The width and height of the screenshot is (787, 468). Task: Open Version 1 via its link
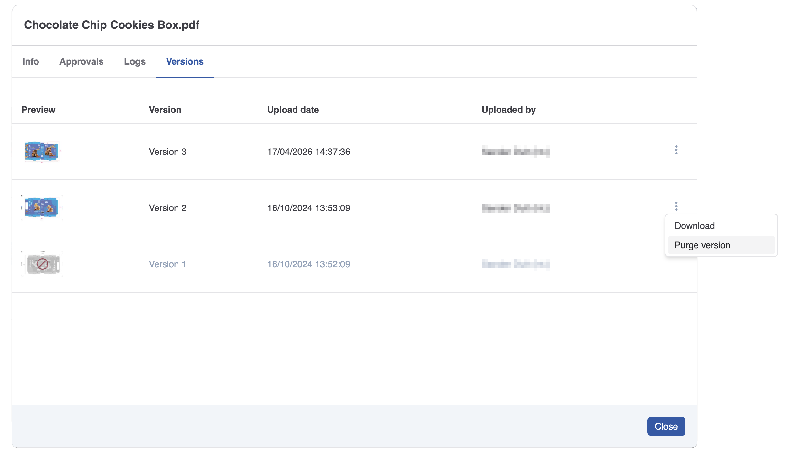coord(167,264)
